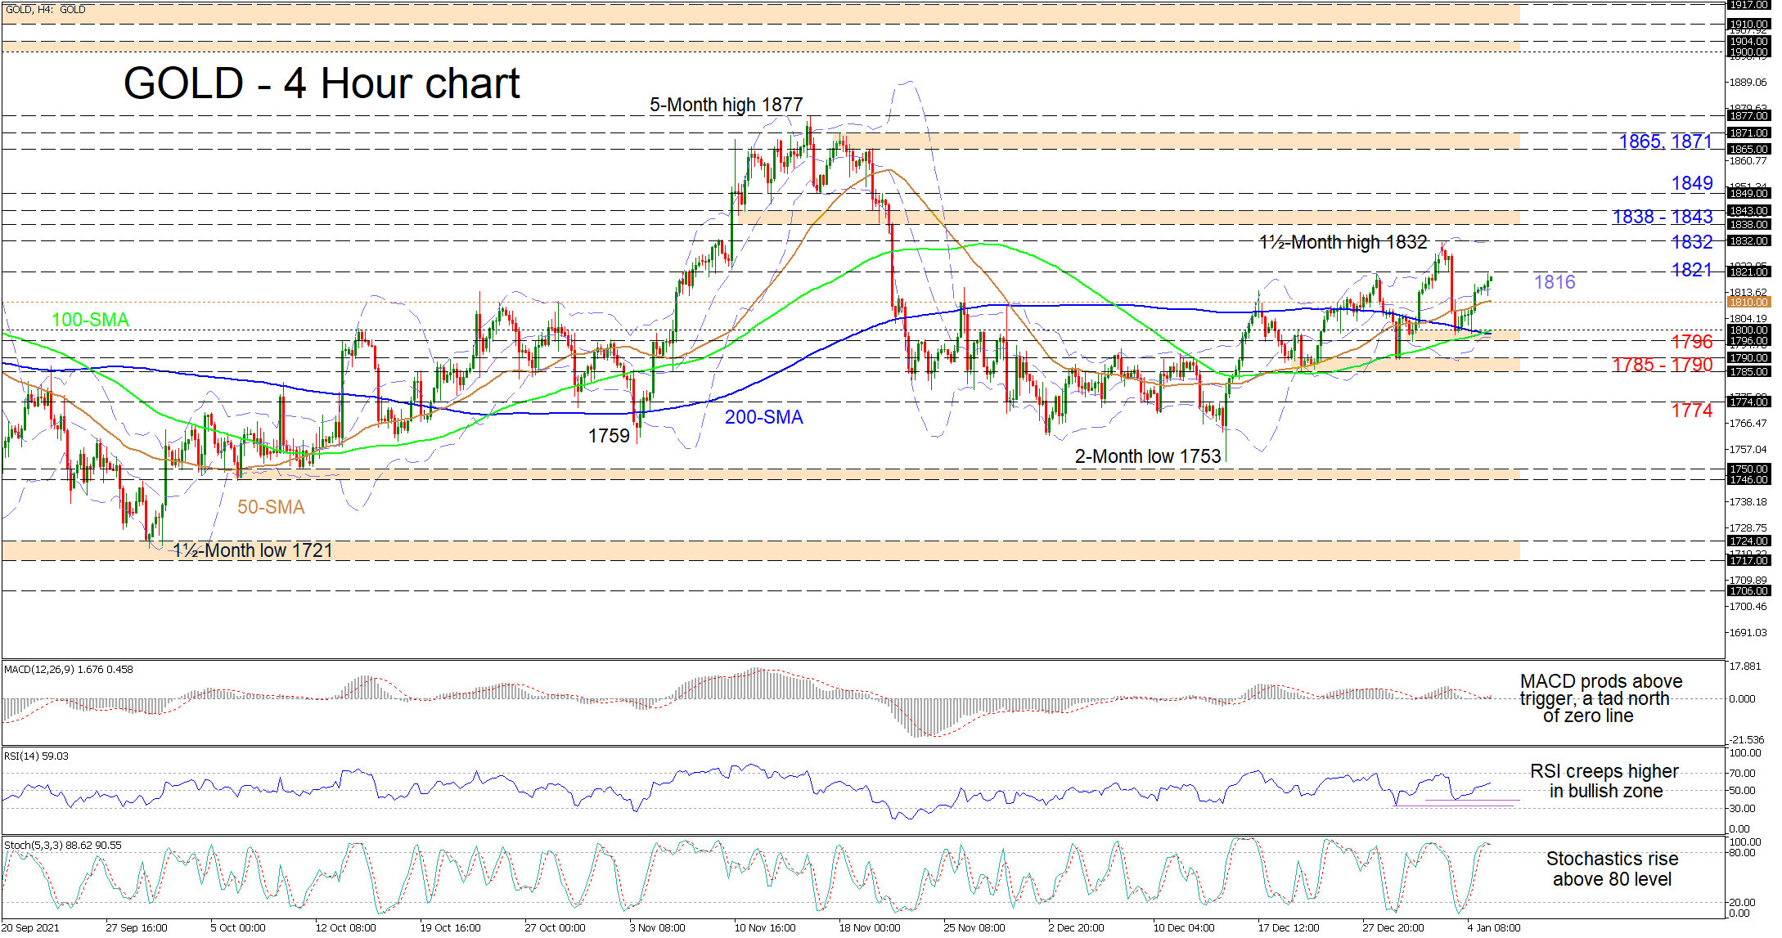
Task: Click the 1816 current price label
Action: point(1554,282)
